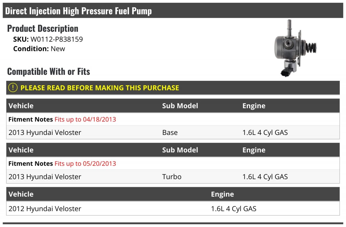346x227 pixels.
Task: Click the Direct Injection High Pressure Fuel Pump title
Action: pyautogui.click(x=78, y=11)
